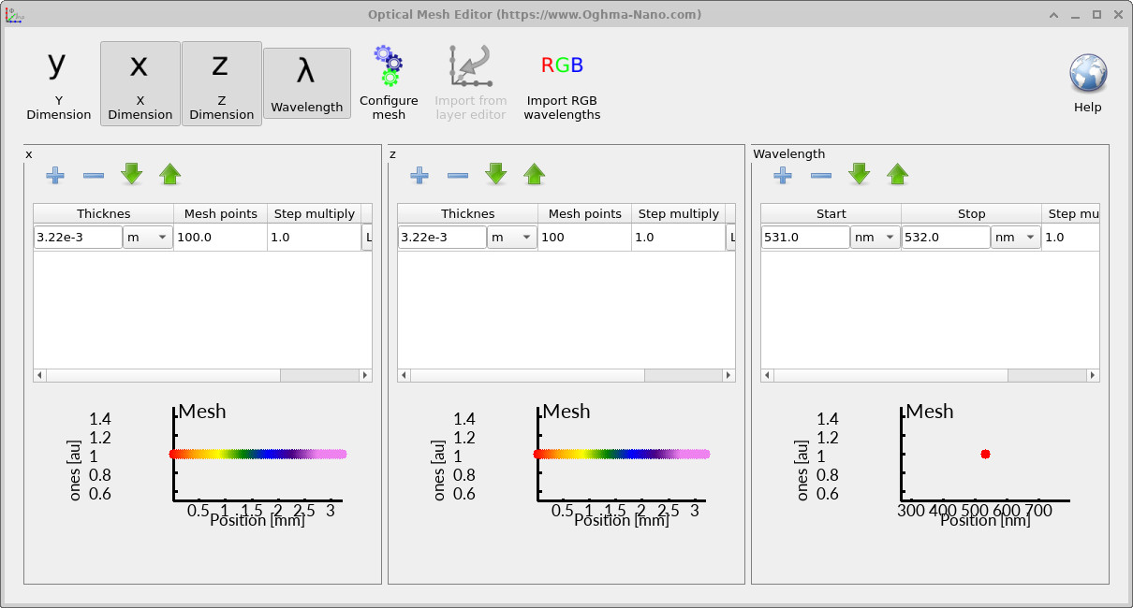
Task: Move the z mesh segment down
Action: 495,175
